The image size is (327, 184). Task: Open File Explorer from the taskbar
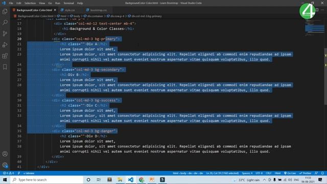click(x=120, y=179)
